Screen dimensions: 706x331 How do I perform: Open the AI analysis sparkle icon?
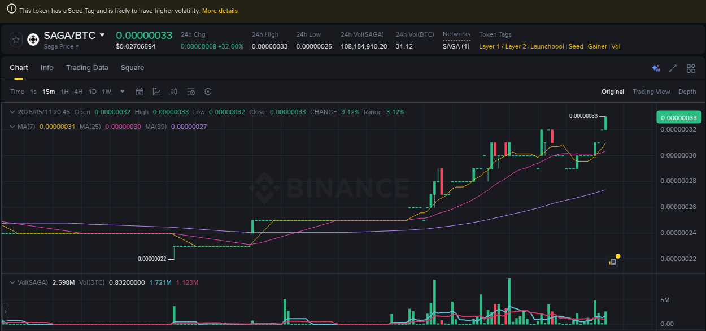coord(656,68)
